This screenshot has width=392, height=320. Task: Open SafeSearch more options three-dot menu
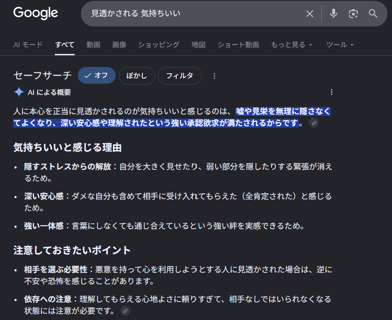click(x=214, y=76)
